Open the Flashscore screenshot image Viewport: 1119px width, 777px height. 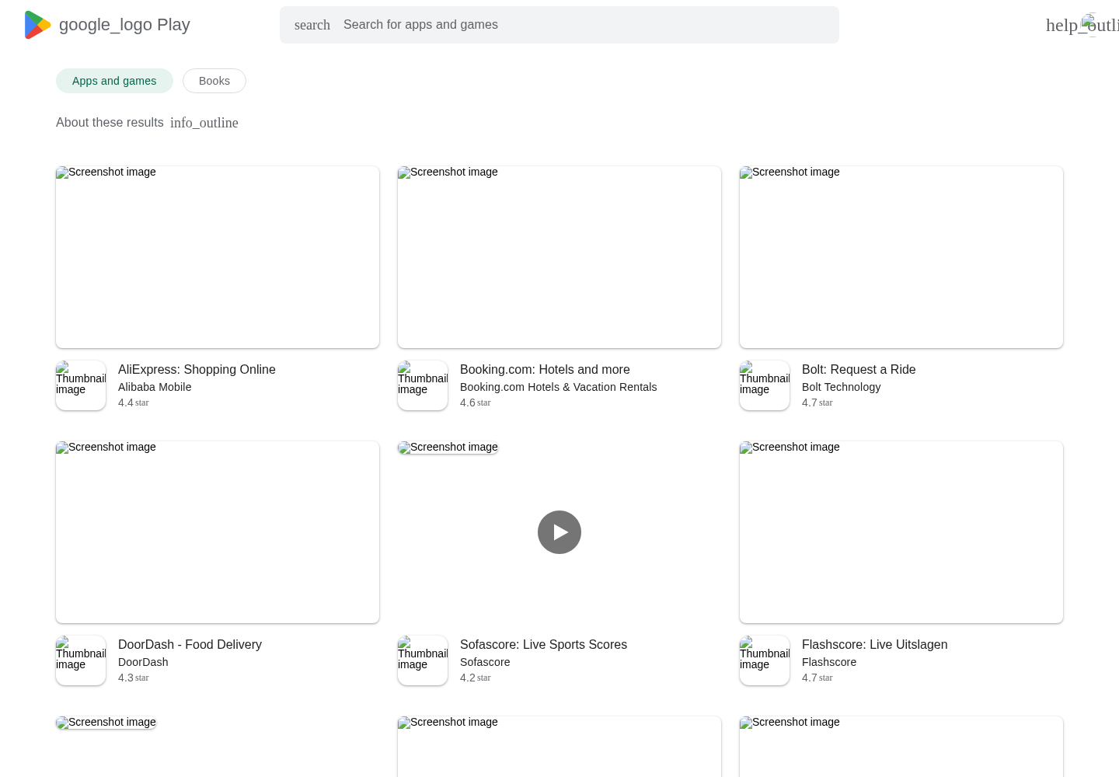click(901, 532)
